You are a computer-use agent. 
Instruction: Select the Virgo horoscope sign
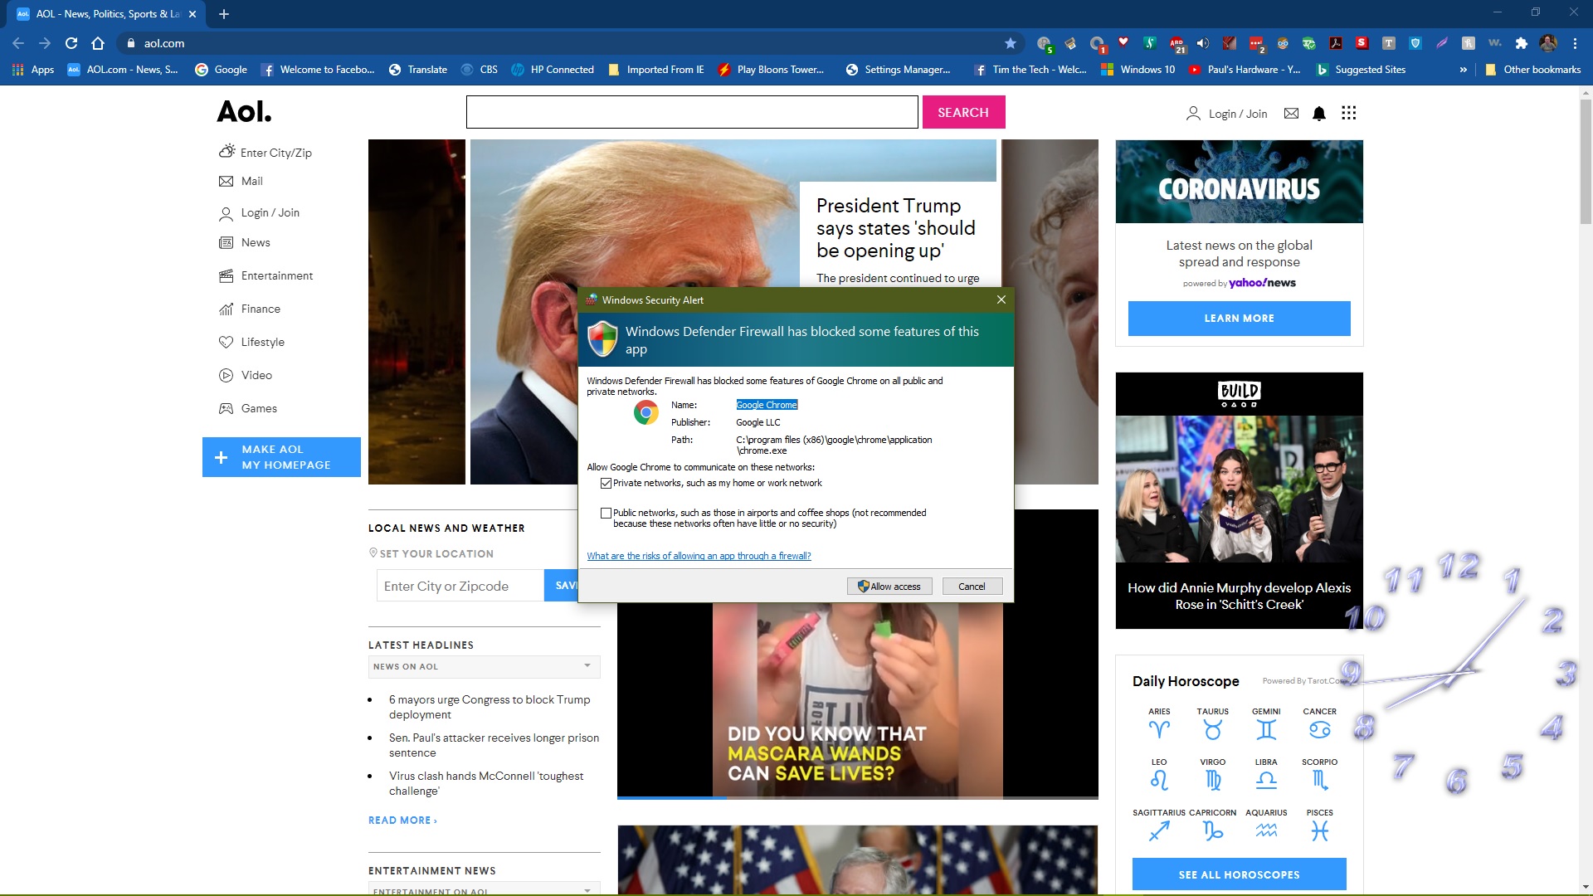(x=1212, y=774)
